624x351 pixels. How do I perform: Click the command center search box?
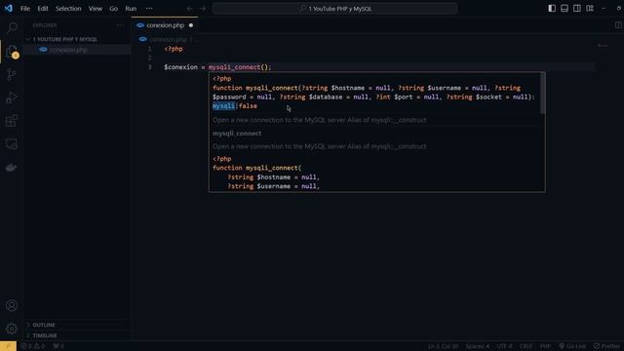pos(334,9)
